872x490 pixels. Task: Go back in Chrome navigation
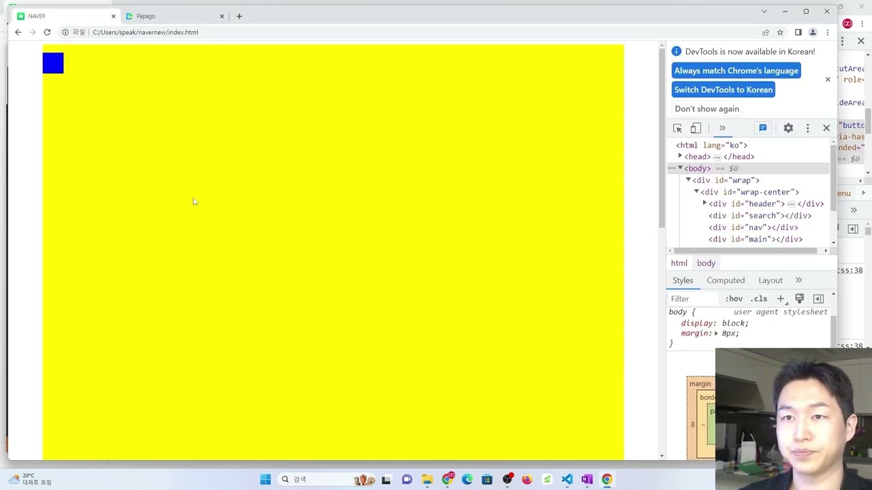pyautogui.click(x=18, y=32)
